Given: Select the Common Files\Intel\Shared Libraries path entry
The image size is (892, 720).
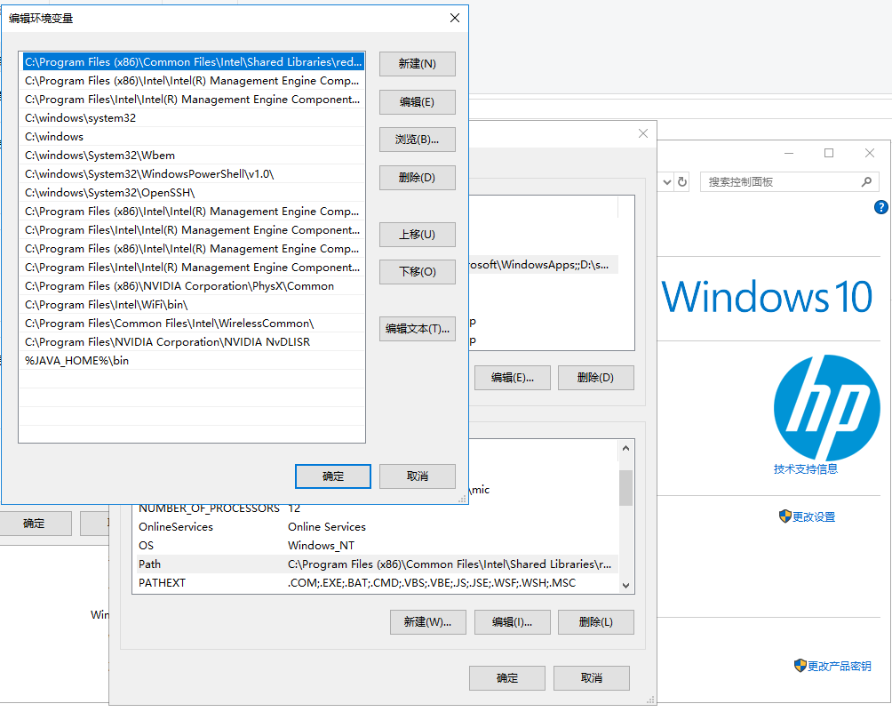Looking at the screenshot, I should pos(192,61).
